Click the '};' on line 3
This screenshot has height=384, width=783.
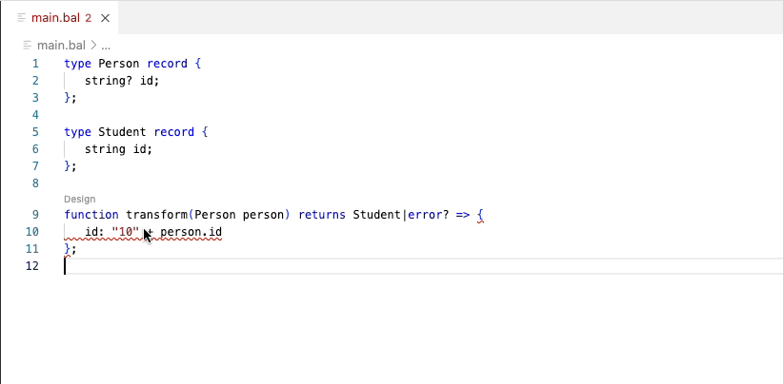[70, 98]
